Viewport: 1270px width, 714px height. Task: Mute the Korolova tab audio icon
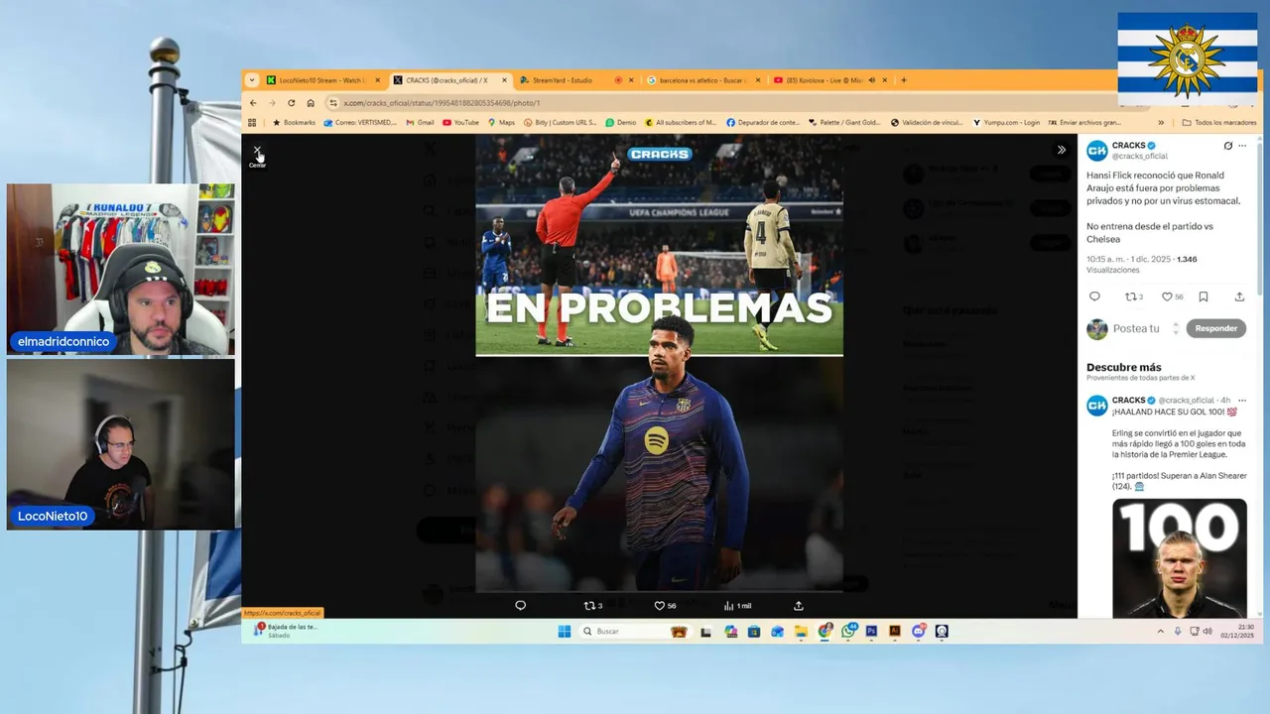click(871, 80)
